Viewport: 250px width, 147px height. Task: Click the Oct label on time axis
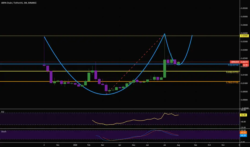[x=209, y=145]
